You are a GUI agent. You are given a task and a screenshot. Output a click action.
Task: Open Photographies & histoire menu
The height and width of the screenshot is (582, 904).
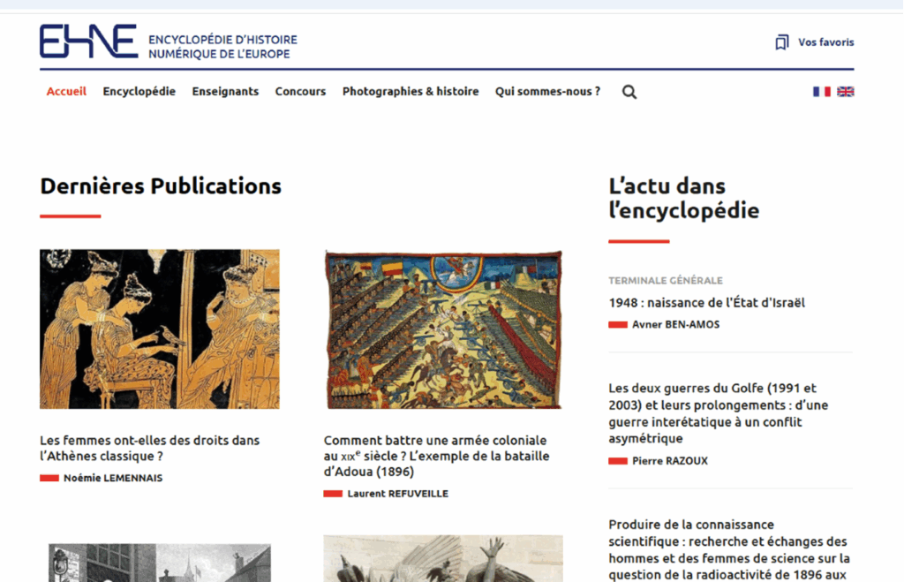(x=411, y=91)
